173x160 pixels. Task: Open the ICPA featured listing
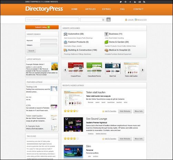[x=28, y=105]
